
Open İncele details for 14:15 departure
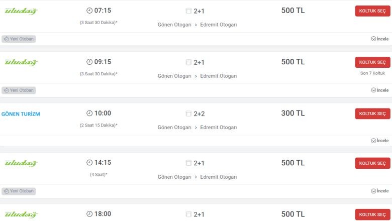(380, 191)
